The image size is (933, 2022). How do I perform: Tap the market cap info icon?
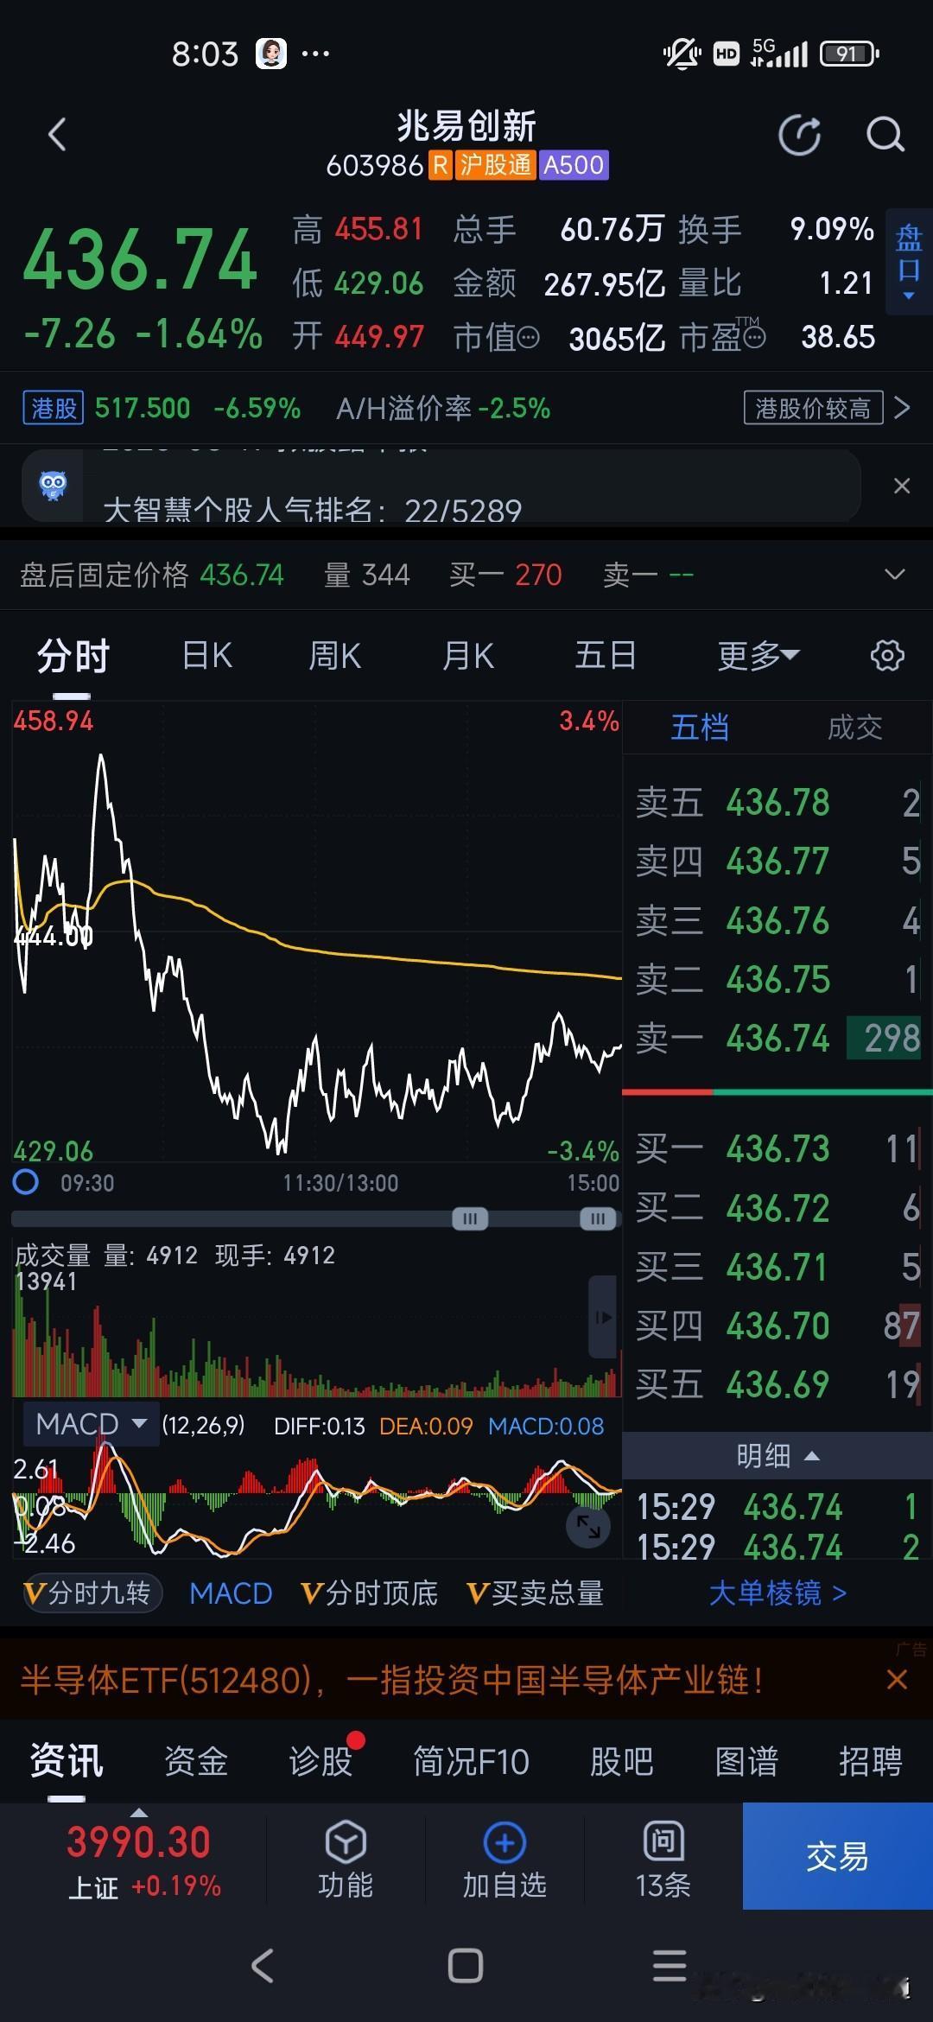(528, 337)
